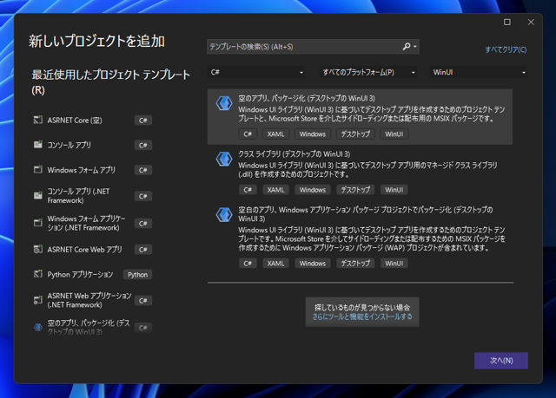The image size is (556, 398).
Task: Click the Python badge beside Python アプリケーション
Action: pos(137,275)
